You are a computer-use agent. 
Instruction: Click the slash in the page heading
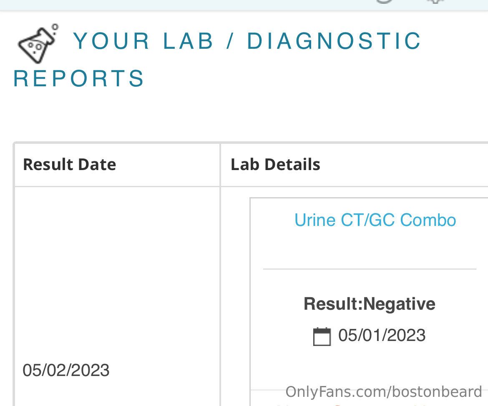(x=230, y=41)
